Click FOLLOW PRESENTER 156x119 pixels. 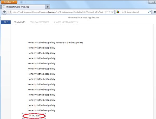click(x=40, y=22)
